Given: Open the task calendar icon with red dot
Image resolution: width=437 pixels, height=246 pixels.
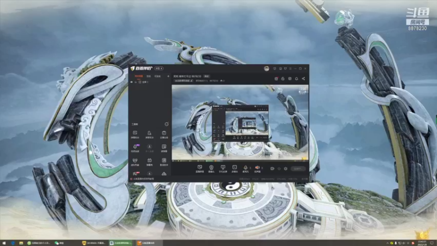Looking at the screenshot, I should click(276, 79).
